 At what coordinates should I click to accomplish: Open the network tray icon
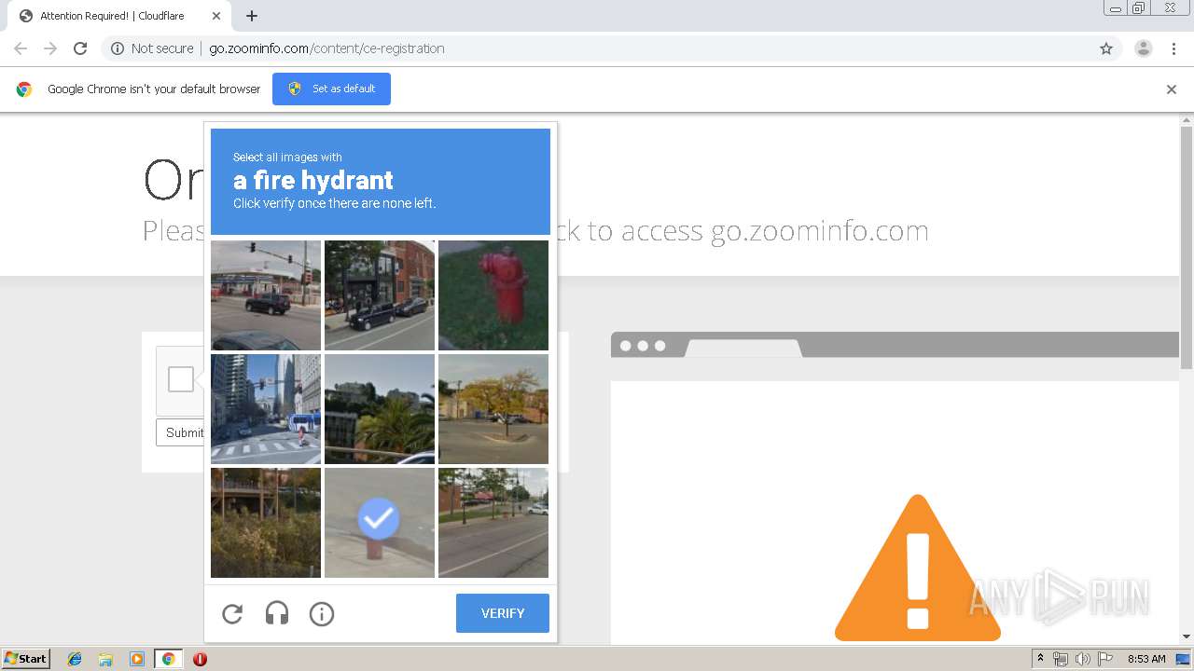(x=1061, y=659)
